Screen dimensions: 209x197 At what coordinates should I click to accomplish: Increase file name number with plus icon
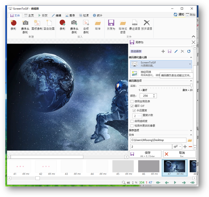click(x=185, y=147)
